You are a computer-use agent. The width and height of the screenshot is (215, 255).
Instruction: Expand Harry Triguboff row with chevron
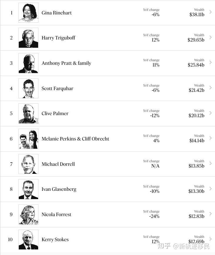point(211,37)
